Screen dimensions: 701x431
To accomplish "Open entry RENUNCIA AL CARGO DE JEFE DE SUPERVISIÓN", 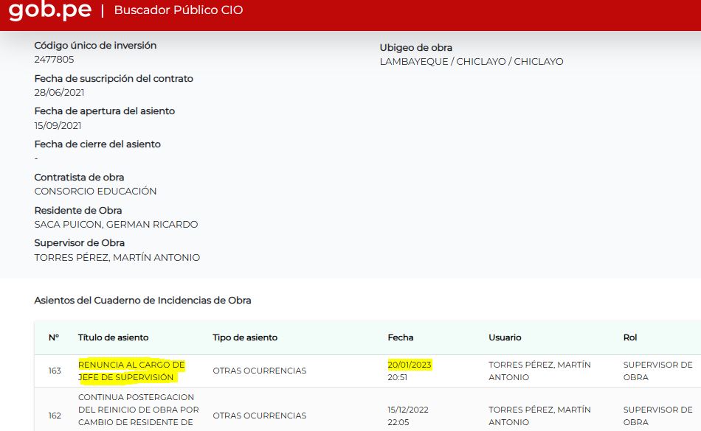I will (x=131, y=371).
